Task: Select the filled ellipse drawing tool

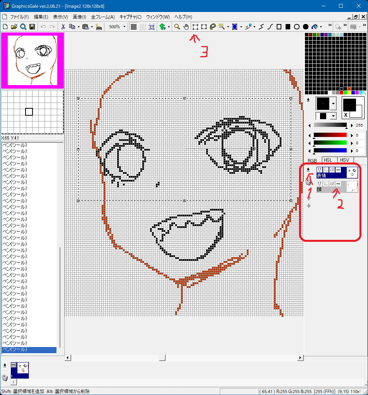Action: pyautogui.click(x=305, y=27)
